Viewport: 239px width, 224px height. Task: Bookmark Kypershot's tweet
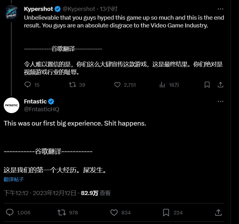point(207,84)
